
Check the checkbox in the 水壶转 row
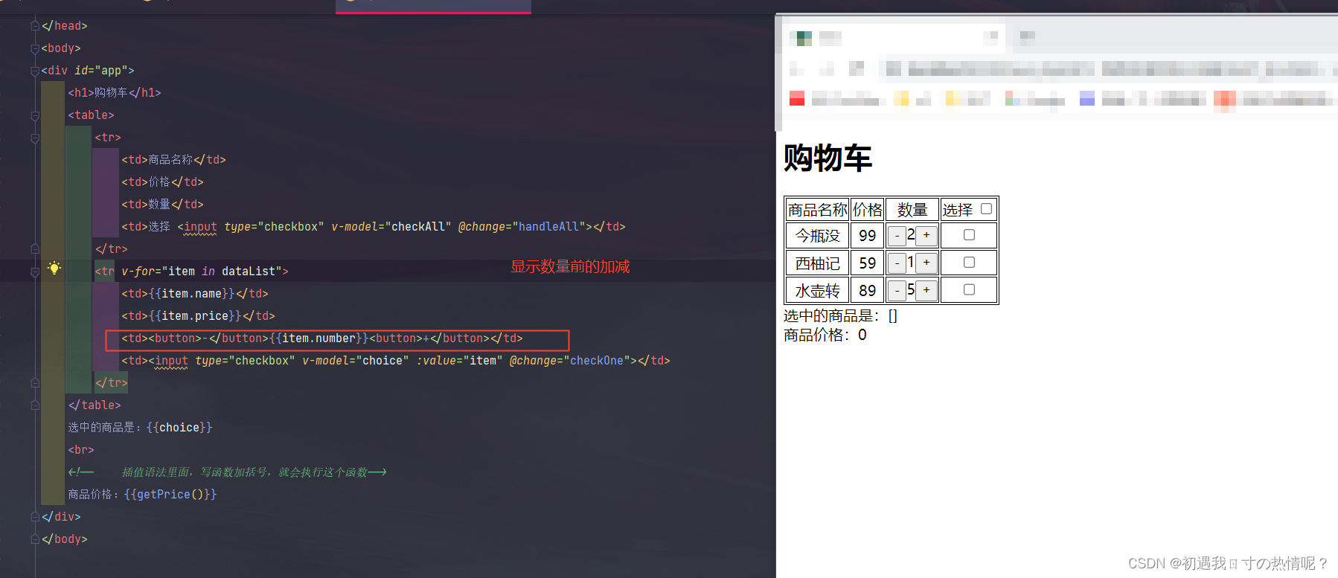pyautogui.click(x=969, y=290)
